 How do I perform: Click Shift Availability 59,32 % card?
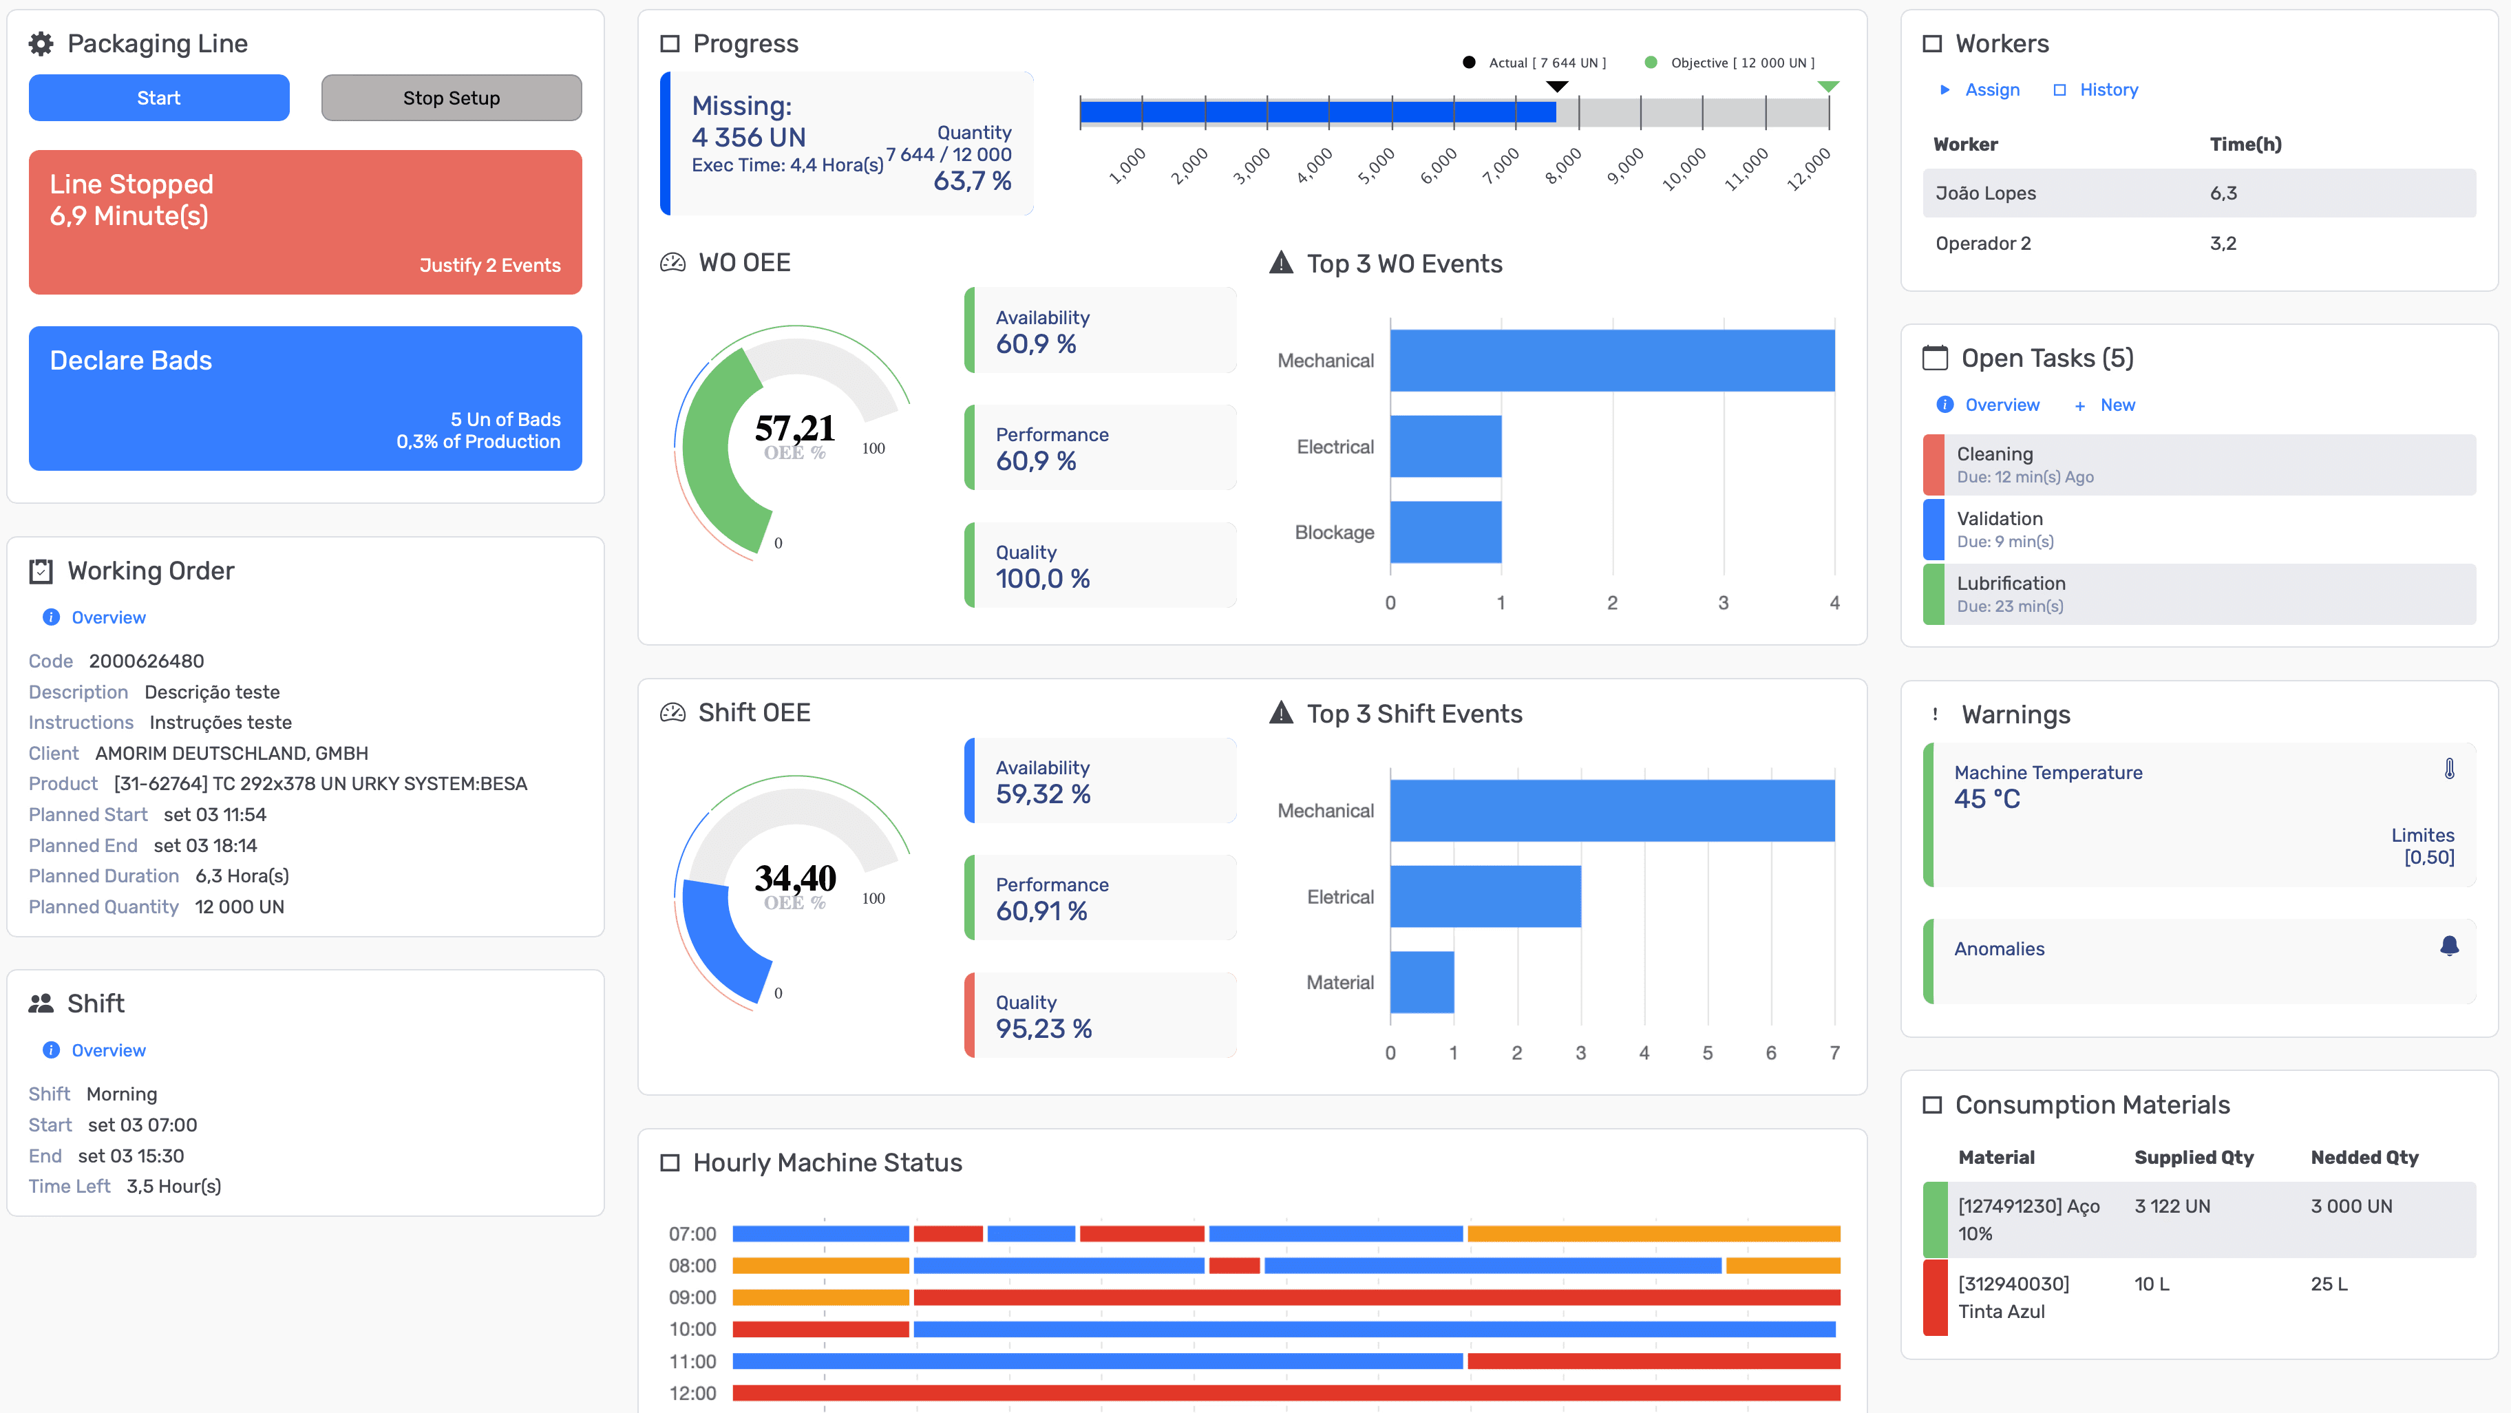click(x=1101, y=780)
